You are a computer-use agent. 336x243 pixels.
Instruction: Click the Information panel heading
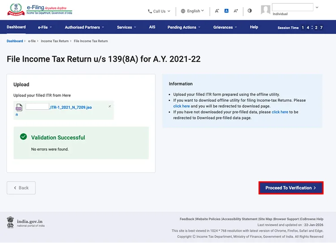181,84
